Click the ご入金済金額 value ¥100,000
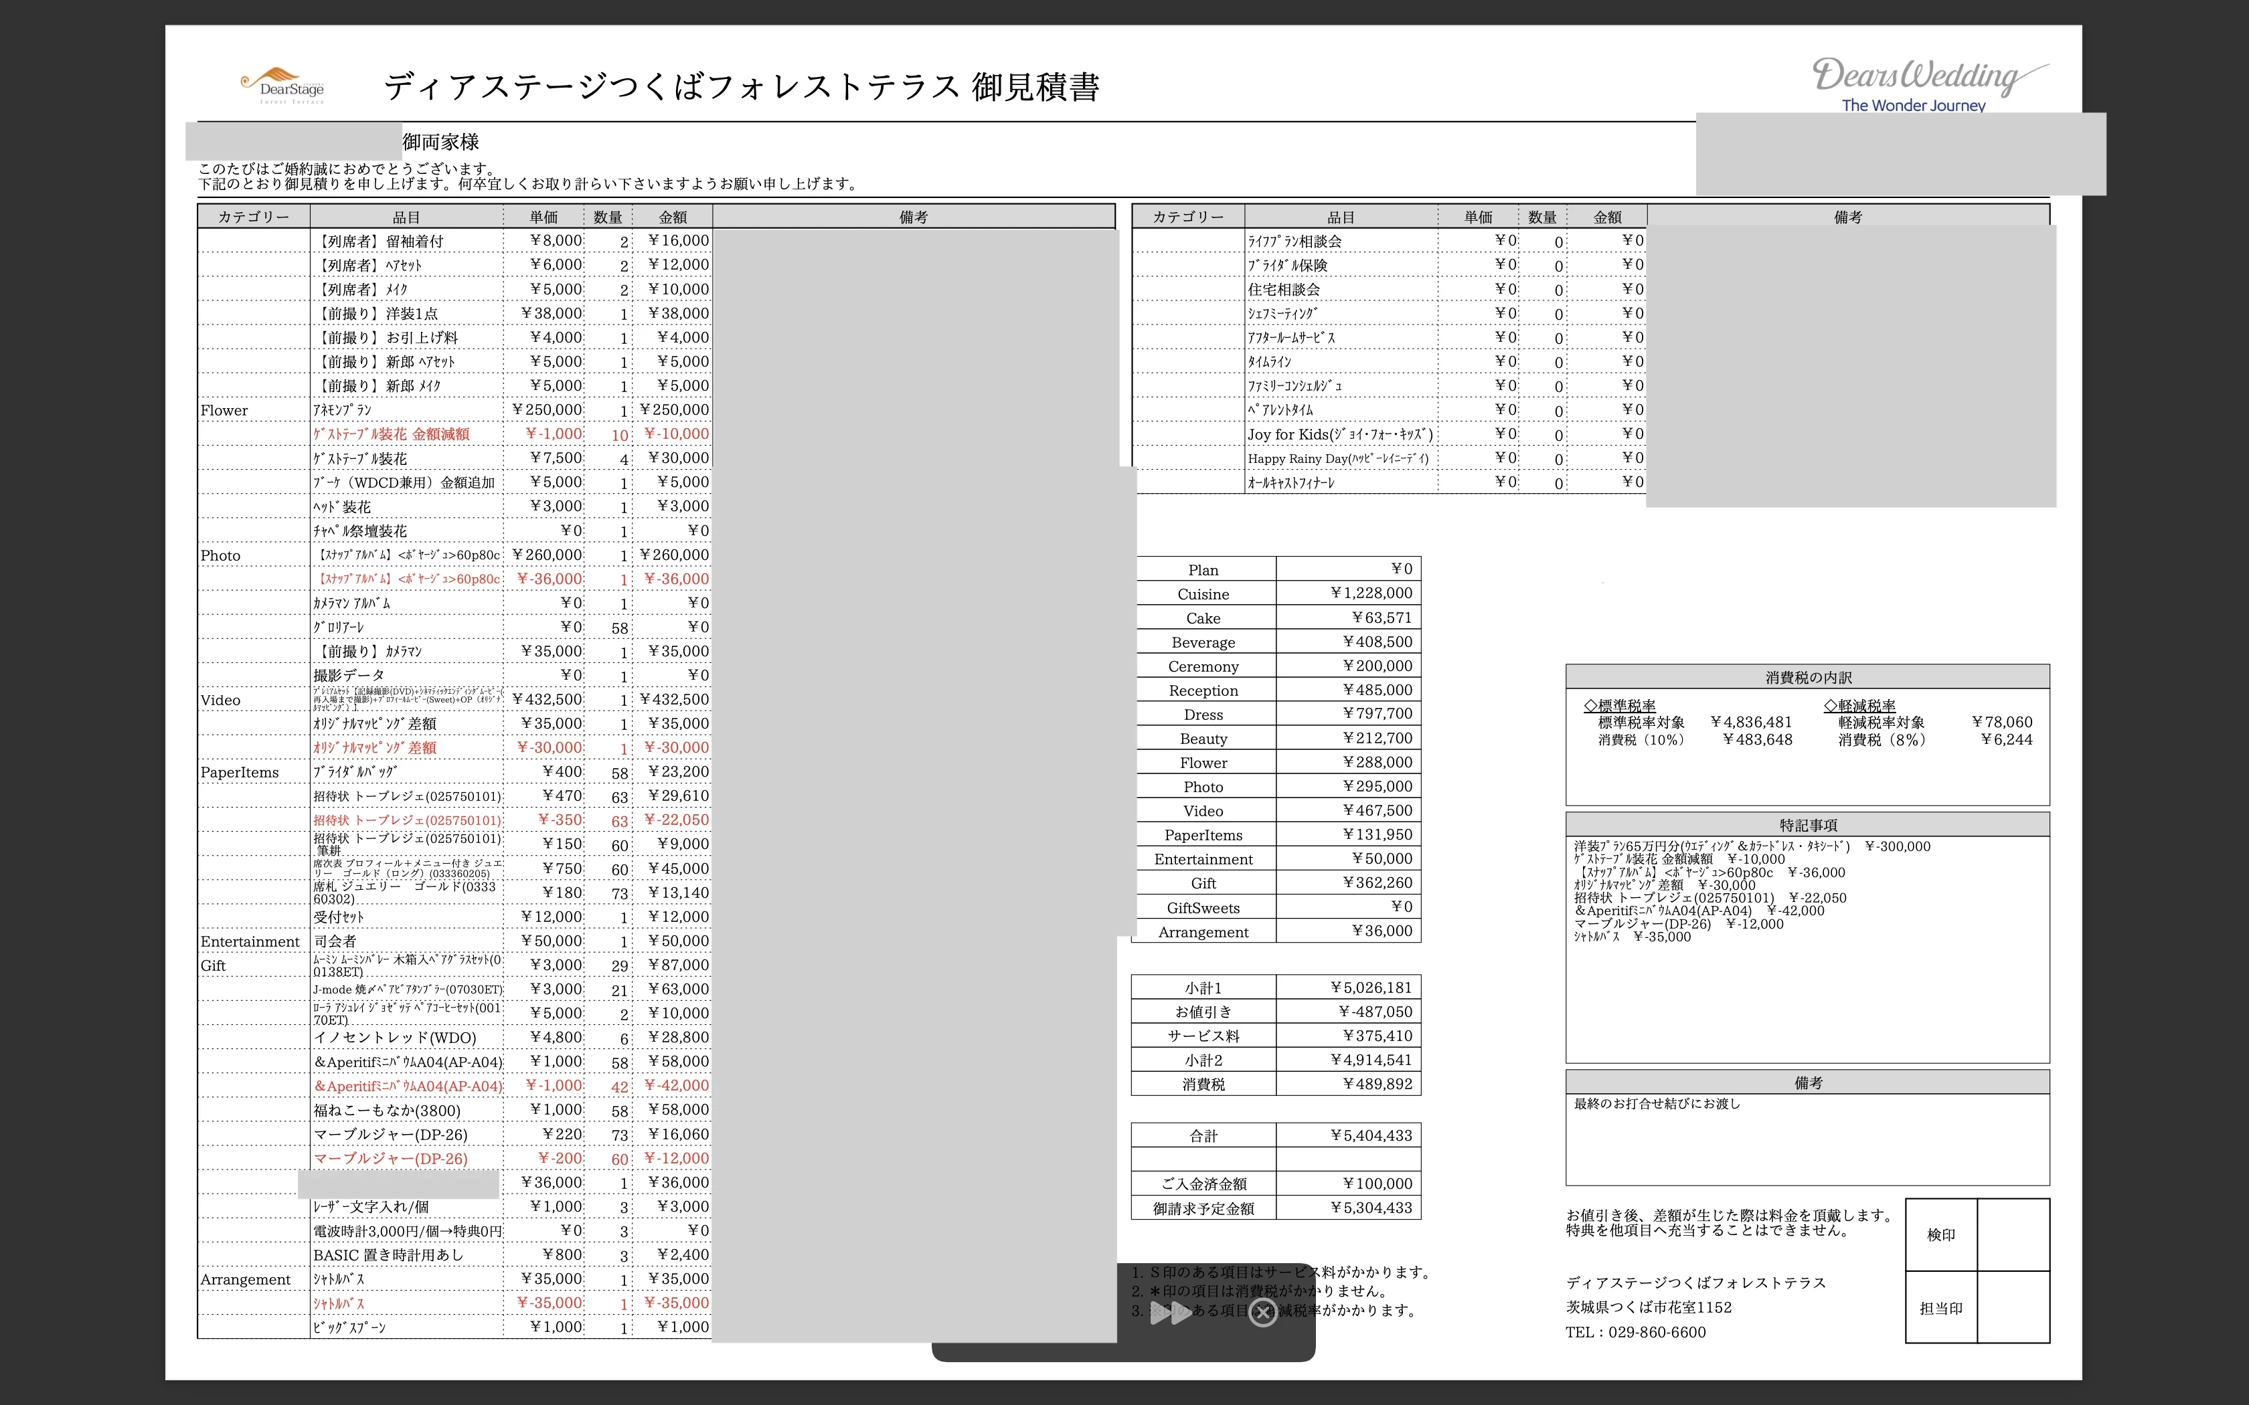Image resolution: width=2249 pixels, height=1405 pixels. point(1378,1184)
